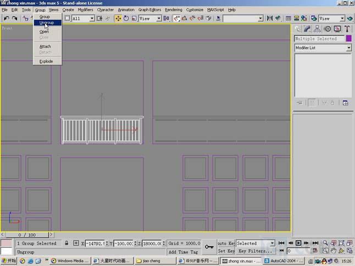355x266 pixels.
Task: Click the time slider 0 / 100
Action: [x=27, y=235]
